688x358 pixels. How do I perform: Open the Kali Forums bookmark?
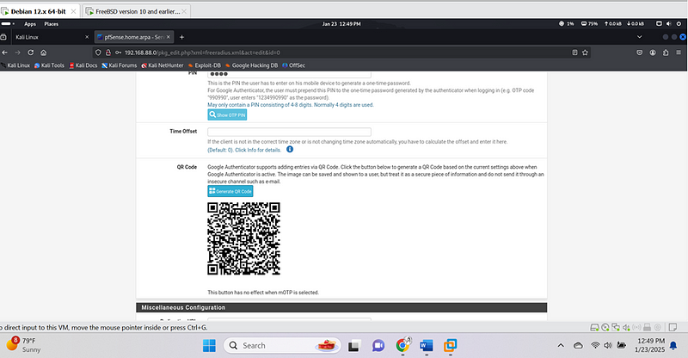click(x=120, y=65)
